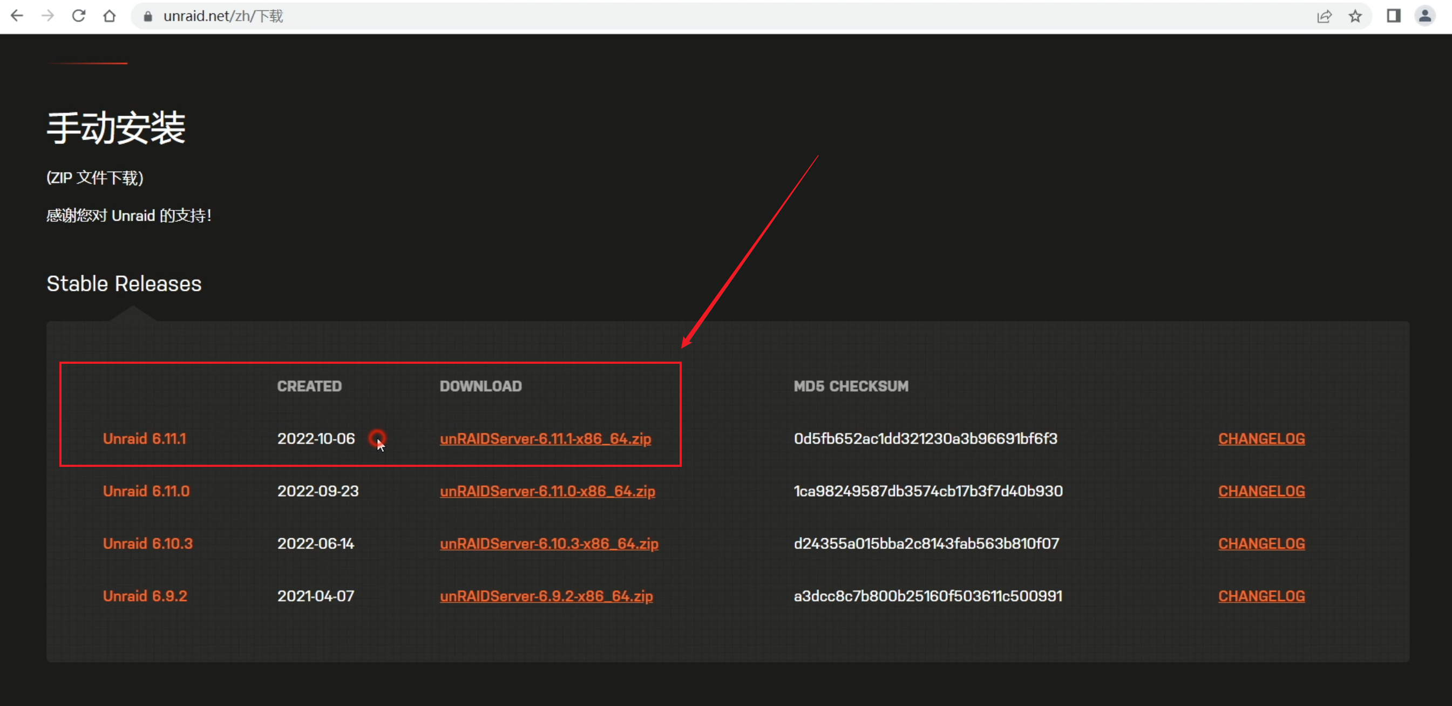Open the user profile avatar
1452x706 pixels.
[1424, 16]
